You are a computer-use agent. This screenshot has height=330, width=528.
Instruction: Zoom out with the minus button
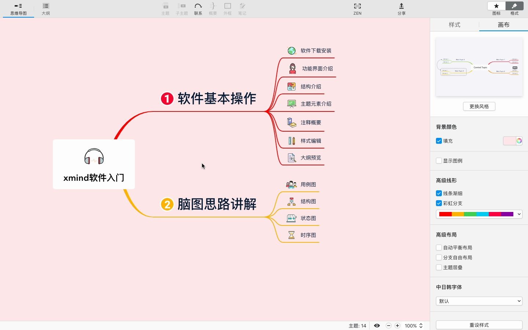389,326
